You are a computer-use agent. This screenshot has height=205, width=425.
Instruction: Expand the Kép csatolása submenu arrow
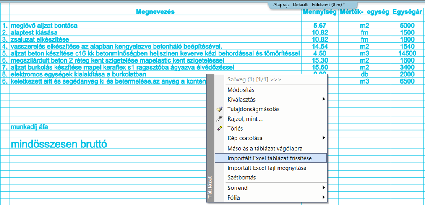pyautogui.click(x=323, y=138)
